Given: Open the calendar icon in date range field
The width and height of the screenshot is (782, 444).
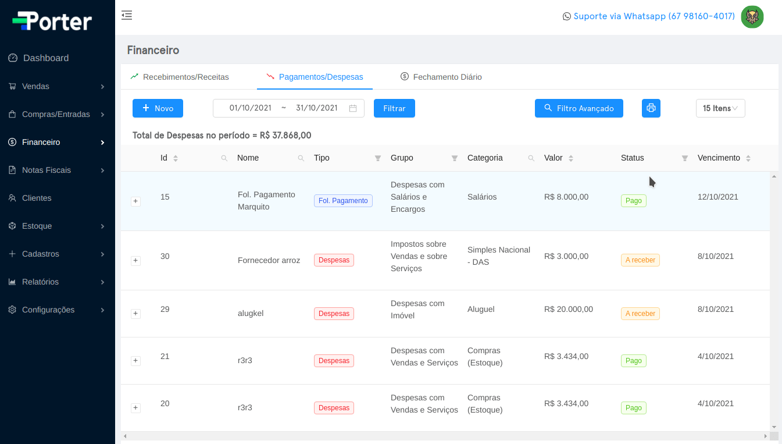Looking at the screenshot, I should 353,108.
